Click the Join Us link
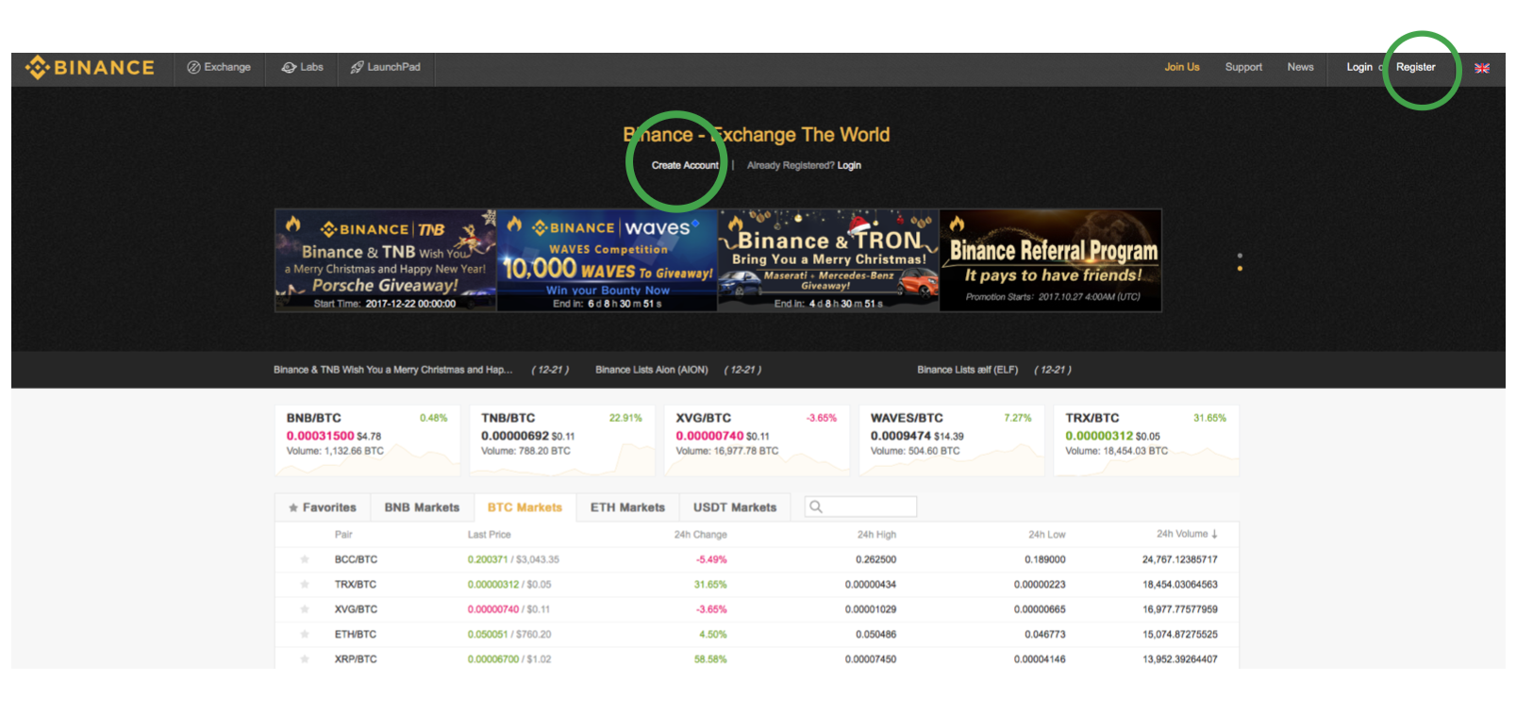Viewport: 1533px width, 716px height. click(1181, 67)
